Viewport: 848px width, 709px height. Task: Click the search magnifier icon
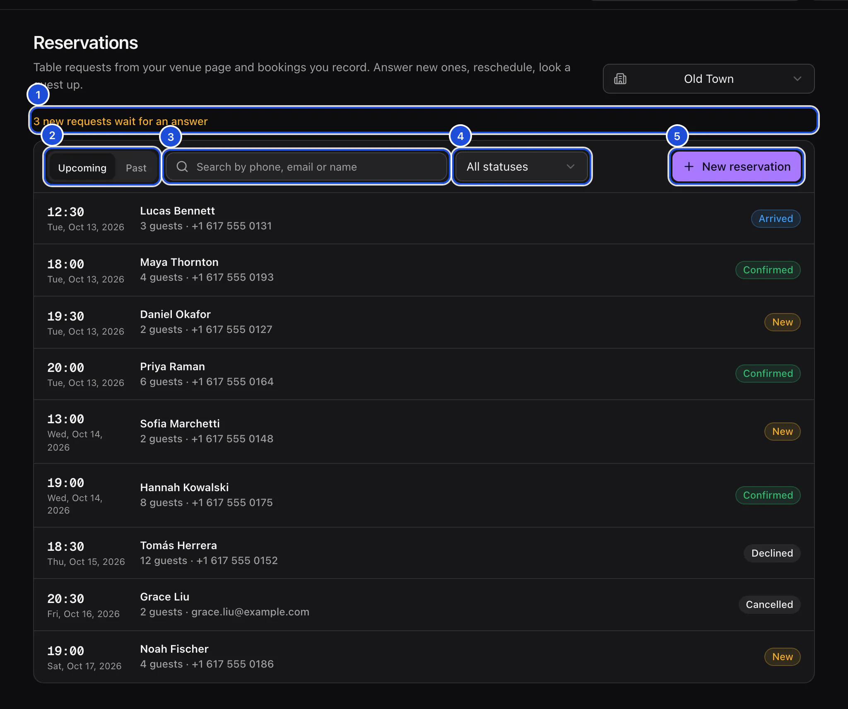(x=182, y=166)
